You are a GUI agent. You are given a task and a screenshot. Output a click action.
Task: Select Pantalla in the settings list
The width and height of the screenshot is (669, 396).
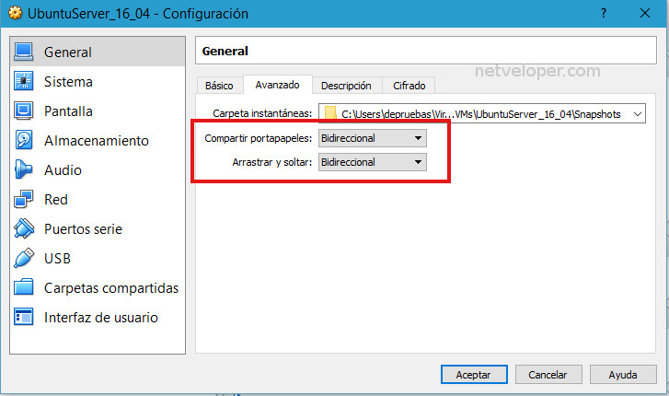pyautogui.click(x=98, y=111)
